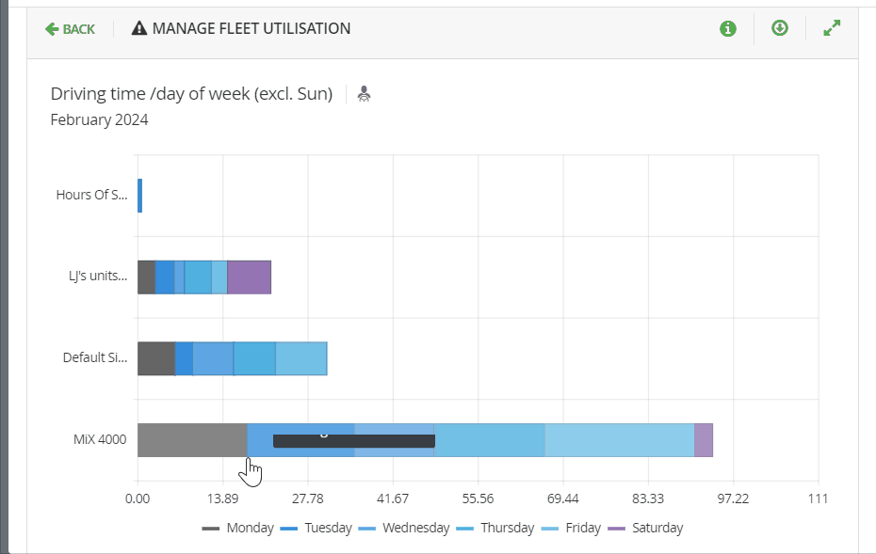Viewport: 876px width, 554px height.
Task: Click the Hours Of S... blue bar
Action: pyautogui.click(x=139, y=196)
